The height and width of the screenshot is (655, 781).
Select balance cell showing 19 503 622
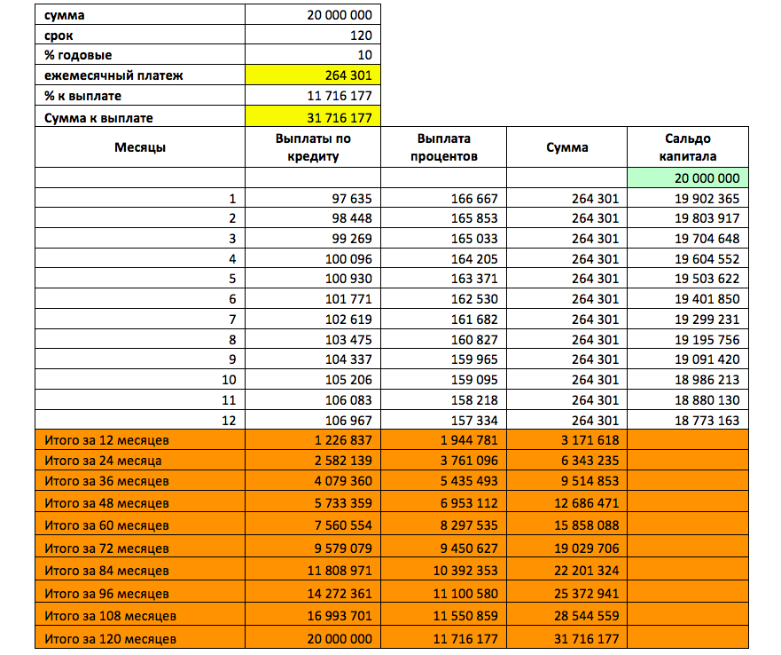687,280
